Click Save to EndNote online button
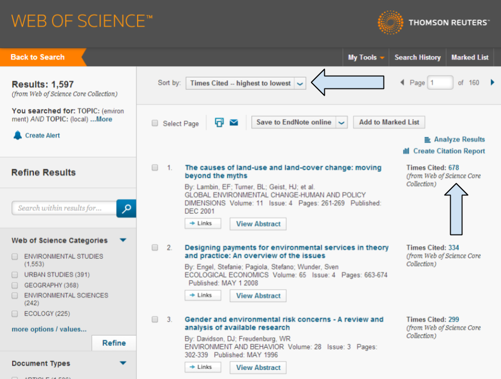This screenshot has width=501, height=379. coord(294,122)
